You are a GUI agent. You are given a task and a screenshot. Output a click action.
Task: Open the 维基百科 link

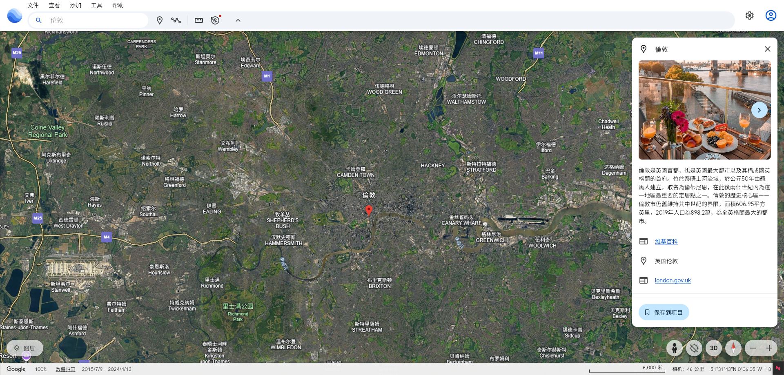tap(666, 242)
